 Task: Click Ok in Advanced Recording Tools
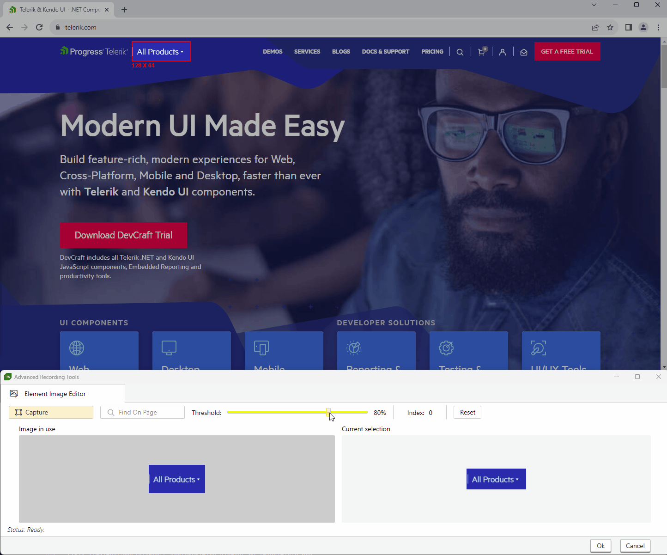[x=600, y=546]
